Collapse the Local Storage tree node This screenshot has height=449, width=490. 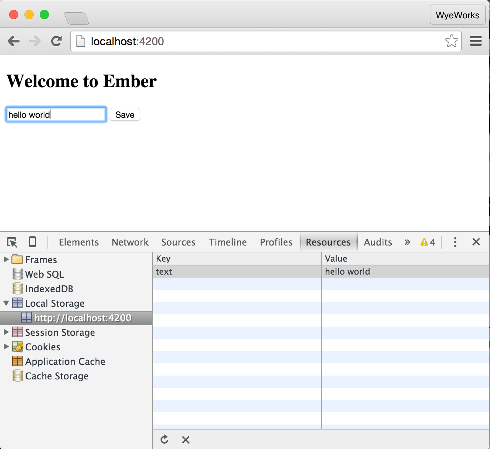(6, 303)
